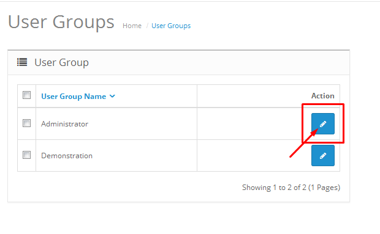The width and height of the screenshot is (380, 234).
Task: Click the list icon beside User Group
Action: (x=22, y=62)
